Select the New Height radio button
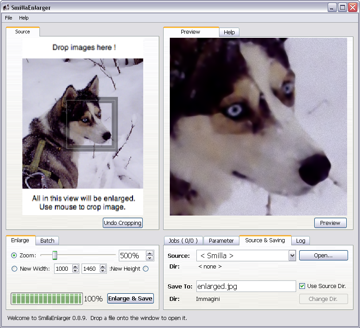 click(145, 269)
